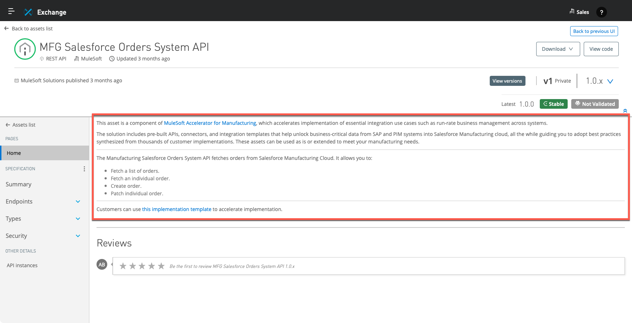Click the Sales organization label

[x=583, y=12]
